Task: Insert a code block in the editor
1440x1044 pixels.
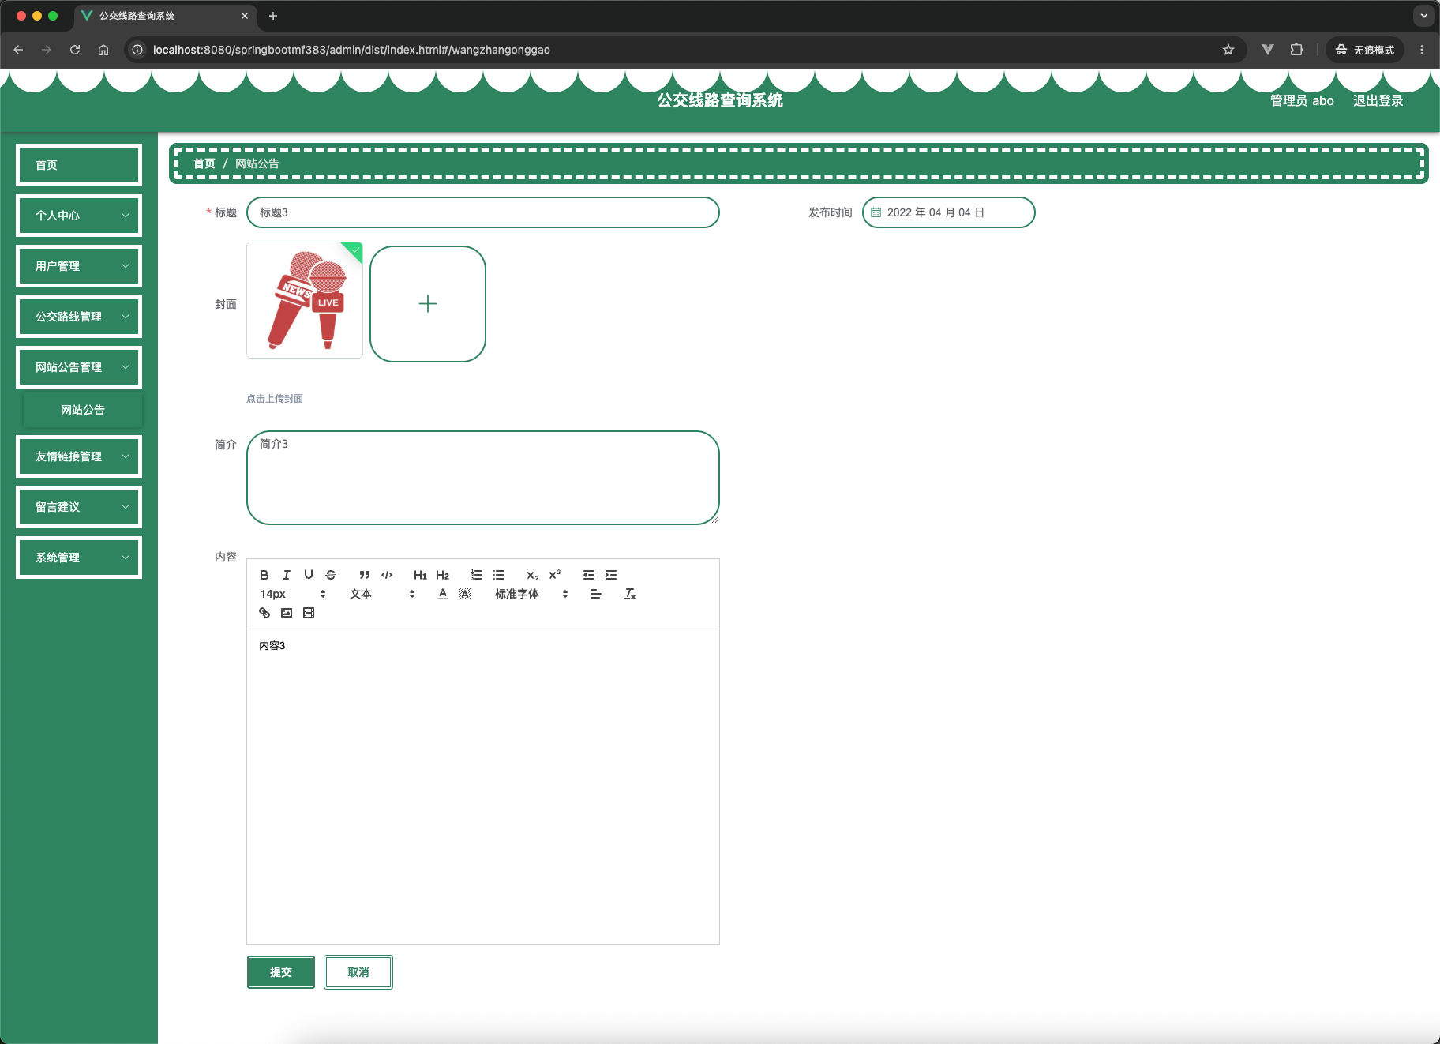Action: tap(387, 575)
